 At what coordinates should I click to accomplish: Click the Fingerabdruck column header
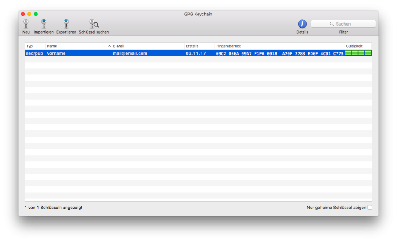[x=279, y=46]
